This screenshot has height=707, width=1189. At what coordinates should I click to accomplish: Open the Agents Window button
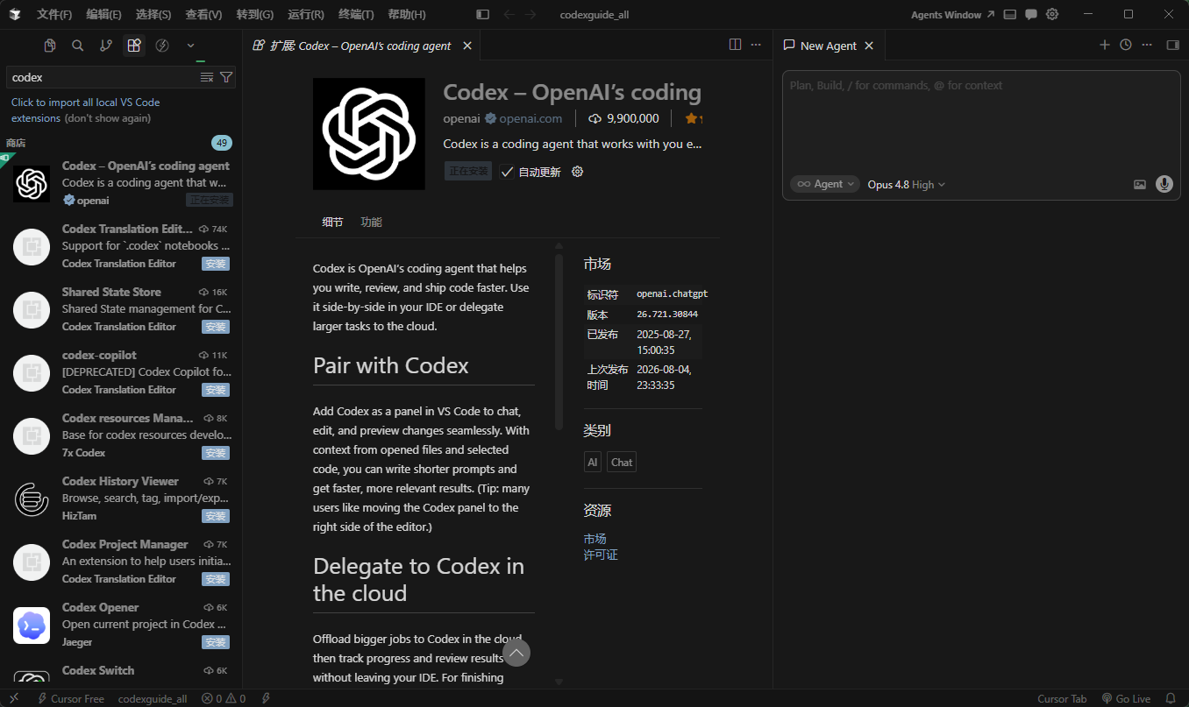click(953, 15)
